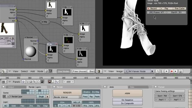Screen dimensions: 192x108
Task: Click the pencil-like icon right of the image X button
Action: pos(158,71)
